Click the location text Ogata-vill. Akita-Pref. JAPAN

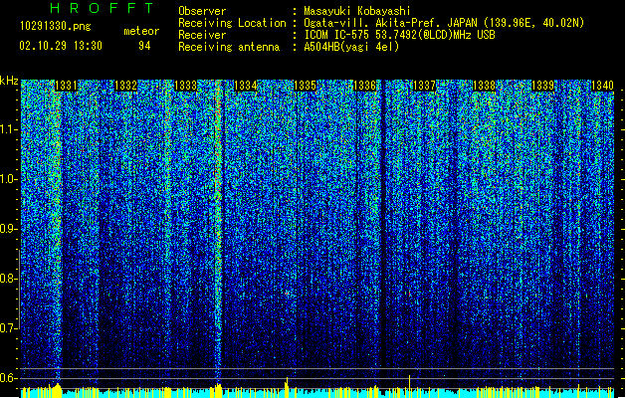(390, 23)
